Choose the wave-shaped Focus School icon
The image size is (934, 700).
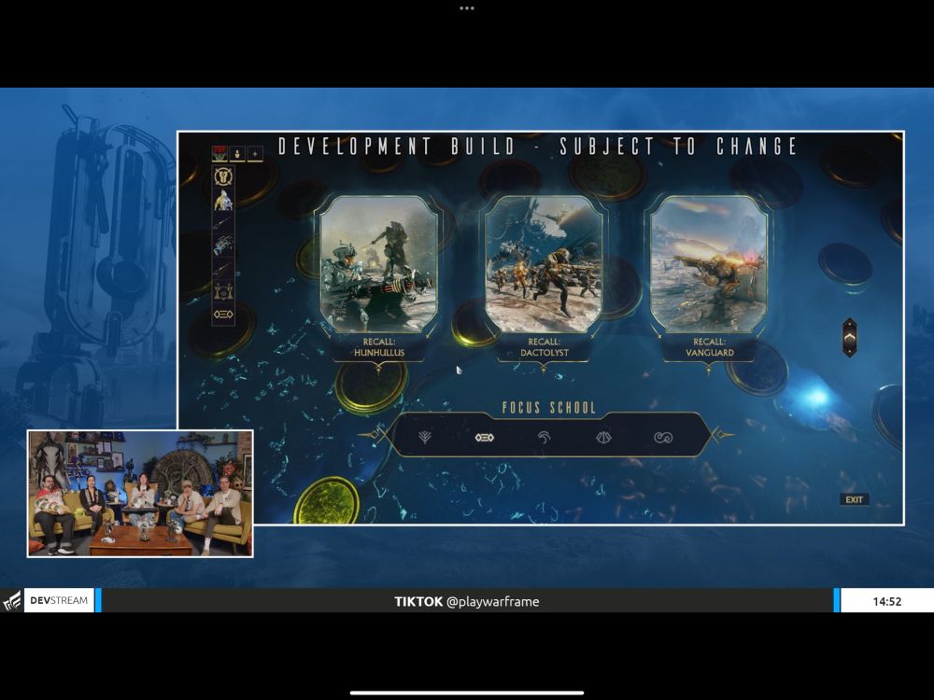point(544,438)
